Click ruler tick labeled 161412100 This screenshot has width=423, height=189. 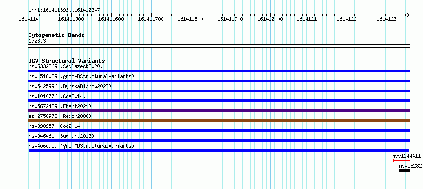(310, 19)
